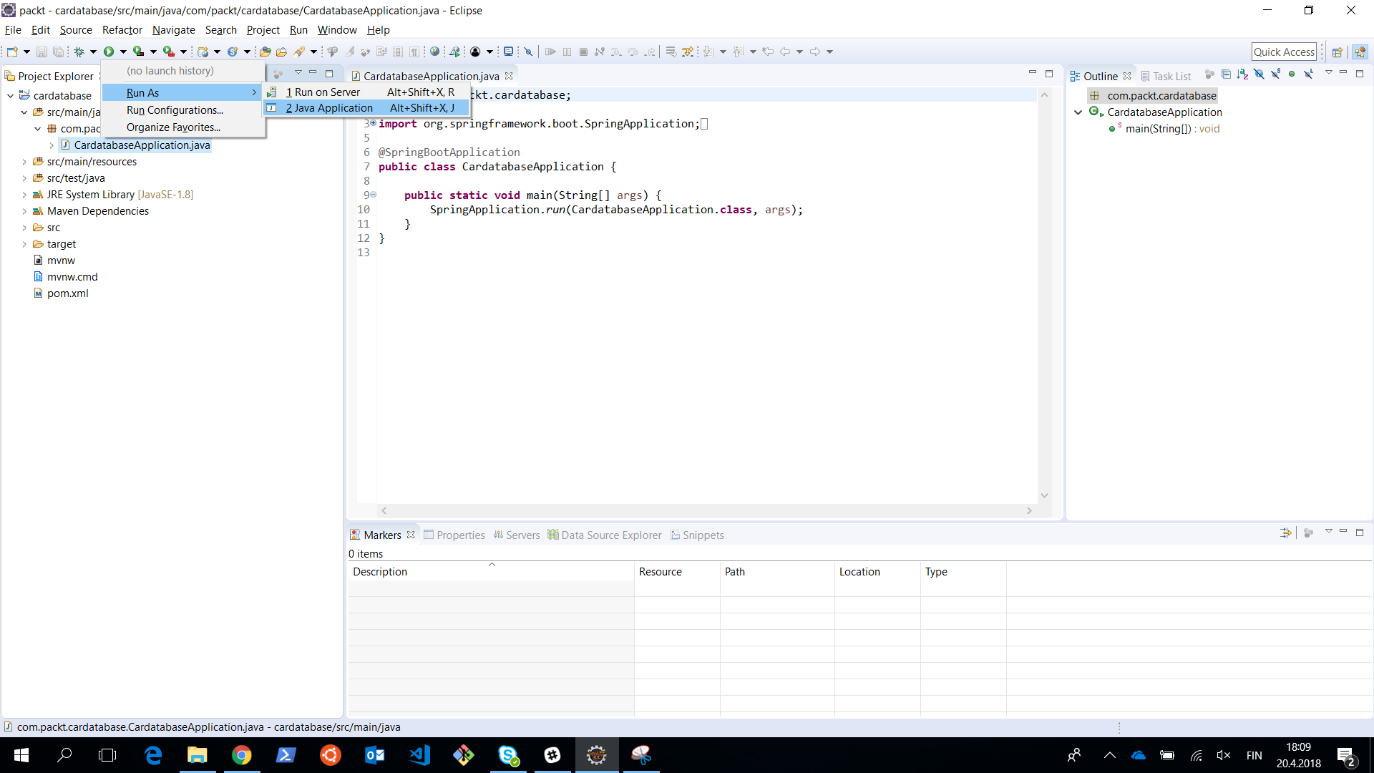Select mvnw.cmd in Project Explorer

(72, 277)
